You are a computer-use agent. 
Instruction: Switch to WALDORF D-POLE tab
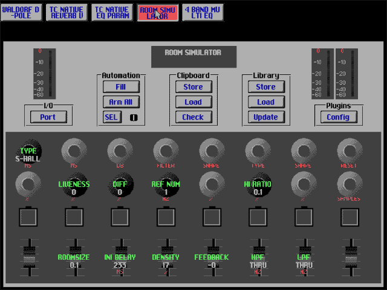tap(21, 12)
